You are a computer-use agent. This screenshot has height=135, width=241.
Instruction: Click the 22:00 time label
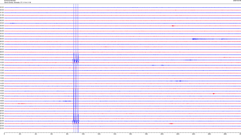point(2,121)
